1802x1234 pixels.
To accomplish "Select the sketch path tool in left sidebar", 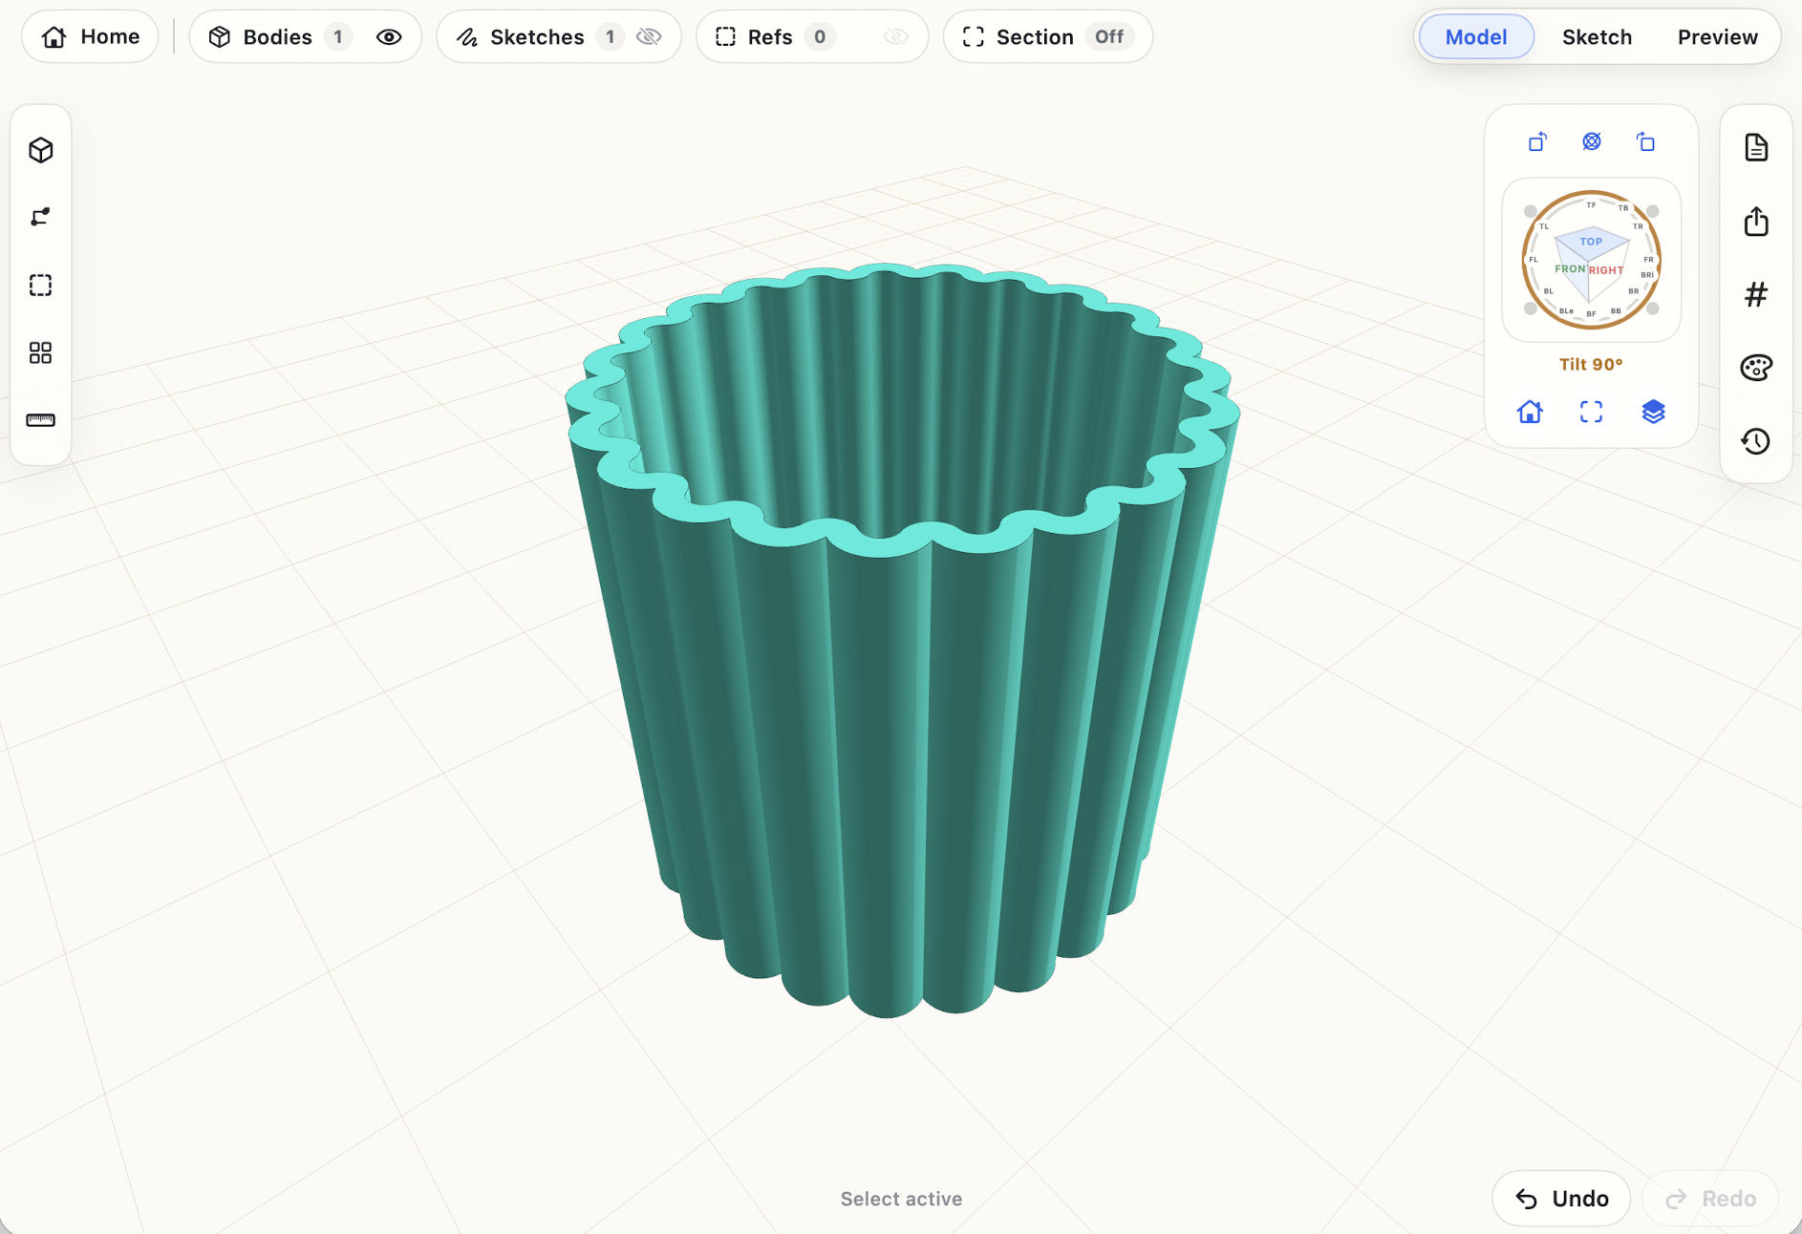I will point(40,218).
